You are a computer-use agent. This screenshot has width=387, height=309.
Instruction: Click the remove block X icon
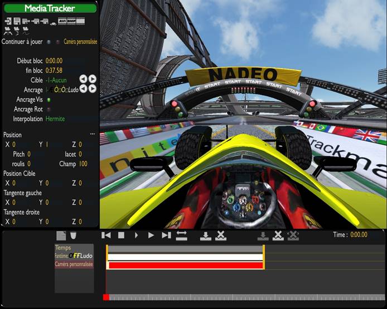coord(221,236)
